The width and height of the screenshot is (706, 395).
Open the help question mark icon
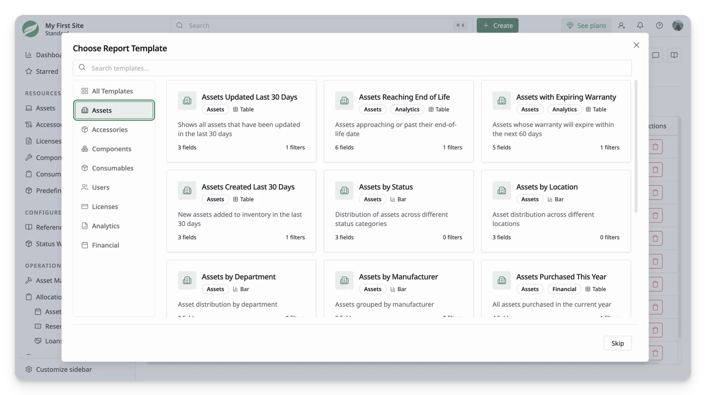[x=659, y=25]
